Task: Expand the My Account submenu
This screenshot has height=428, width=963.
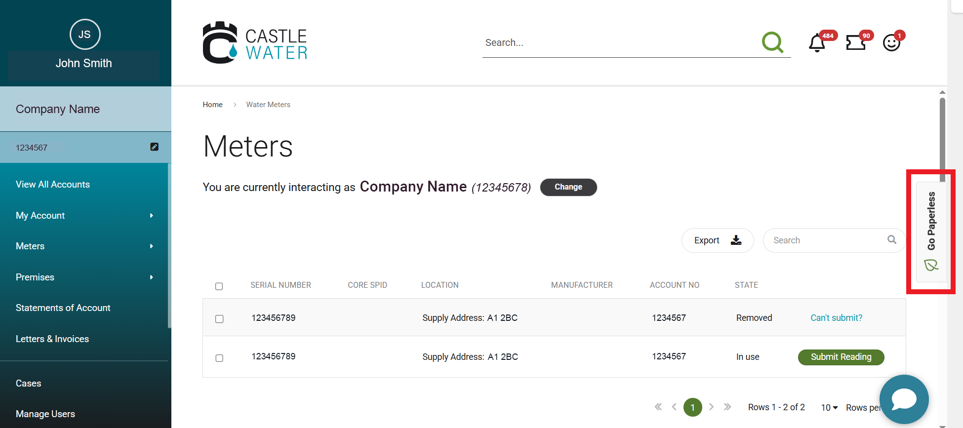Action: (151, 216)
